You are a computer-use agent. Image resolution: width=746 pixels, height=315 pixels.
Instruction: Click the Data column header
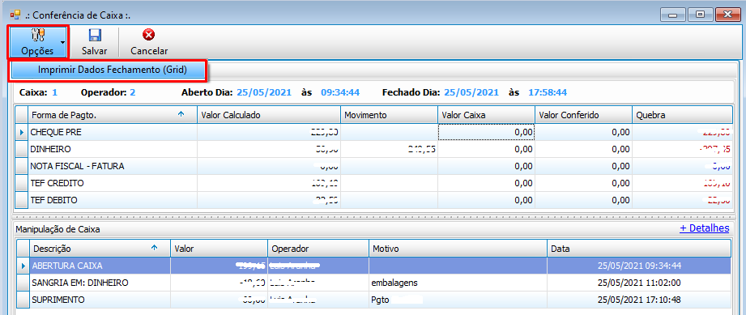[x=639, y=249]
